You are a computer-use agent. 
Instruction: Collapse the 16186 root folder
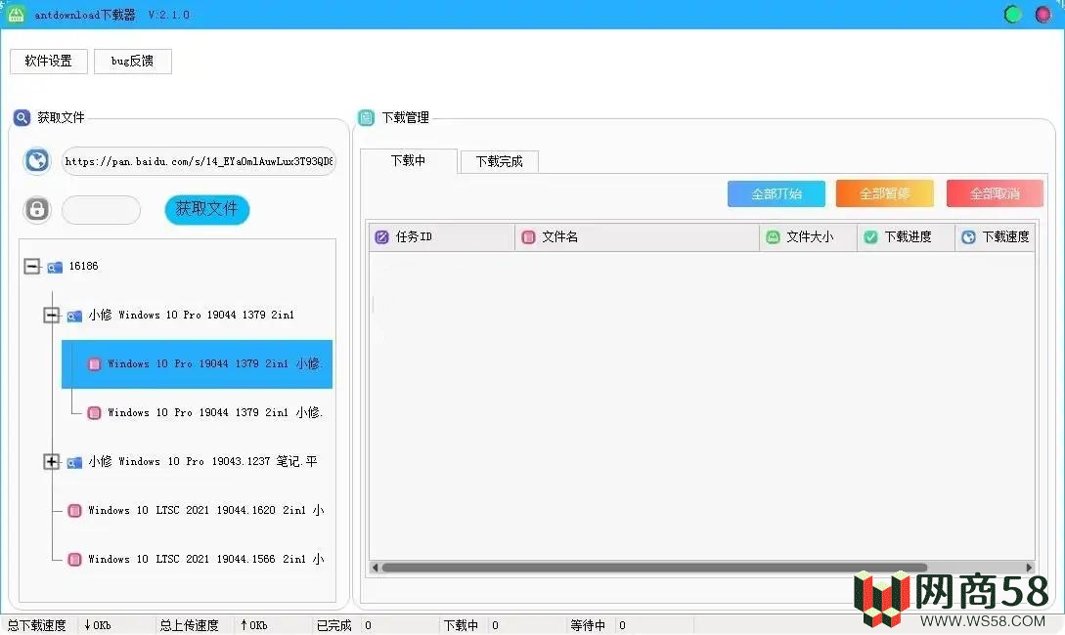click(32, 266)
